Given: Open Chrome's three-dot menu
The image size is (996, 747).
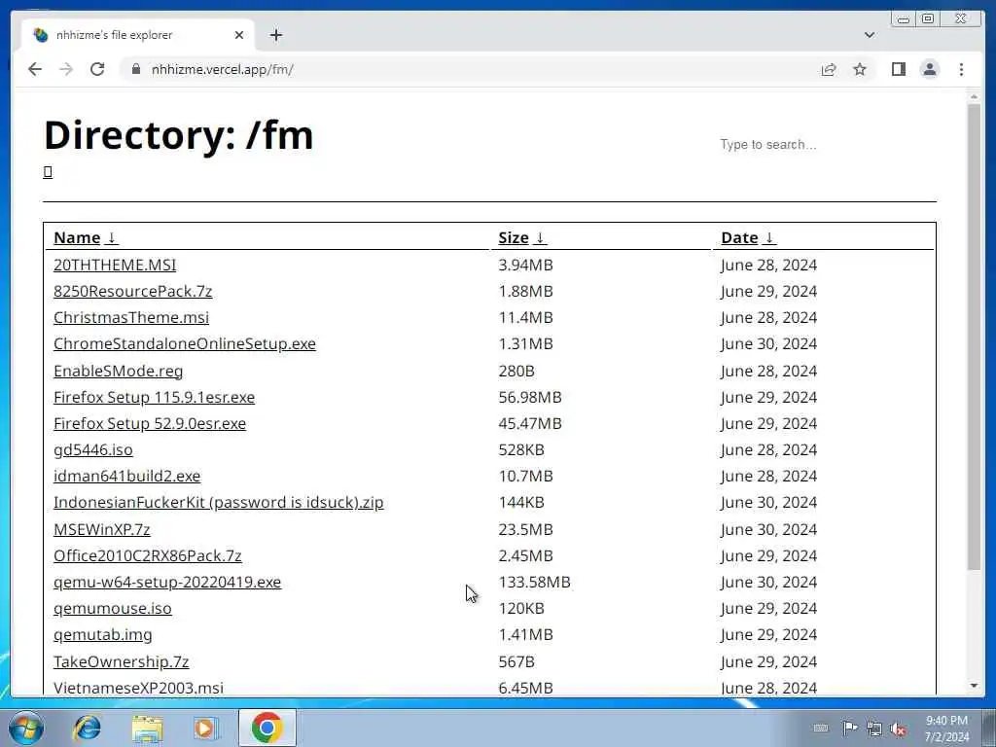Looking at the screenshot, I should click(x=961, y=69).
